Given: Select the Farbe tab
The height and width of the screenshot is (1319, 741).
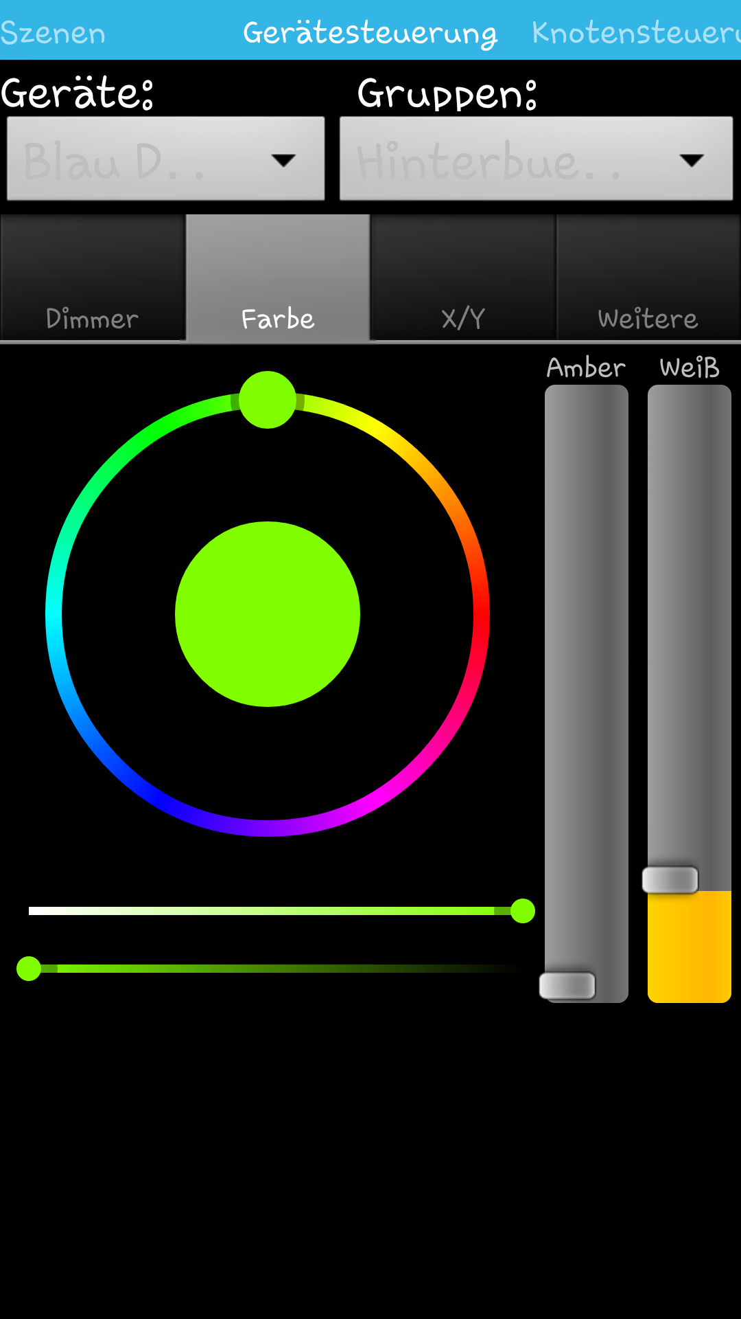Looking at the screenshot, I should pyautogui.click(x=278, y=278).
